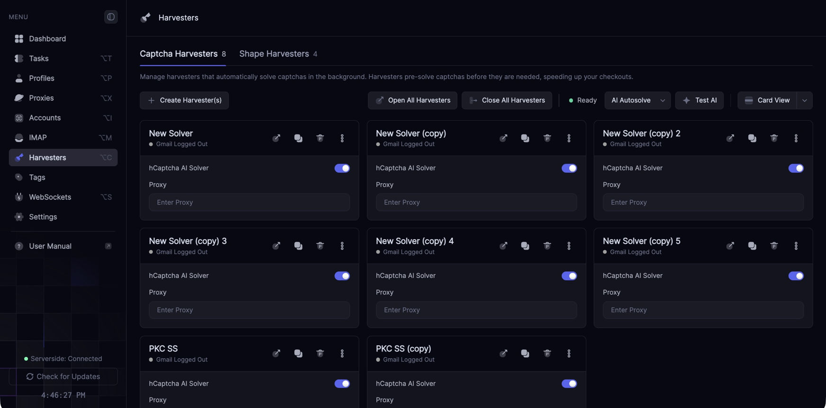Open the New Solver harvester launch icon
This screenshot has height=408, width=826.
coord(276,138)
